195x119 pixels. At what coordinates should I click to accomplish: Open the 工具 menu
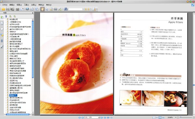coord(26,5)
